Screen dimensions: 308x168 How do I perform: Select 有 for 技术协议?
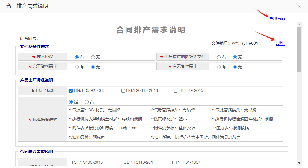click(x=77, y=57)
